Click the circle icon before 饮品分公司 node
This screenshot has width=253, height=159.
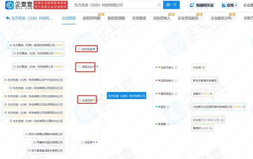point(11,88)
